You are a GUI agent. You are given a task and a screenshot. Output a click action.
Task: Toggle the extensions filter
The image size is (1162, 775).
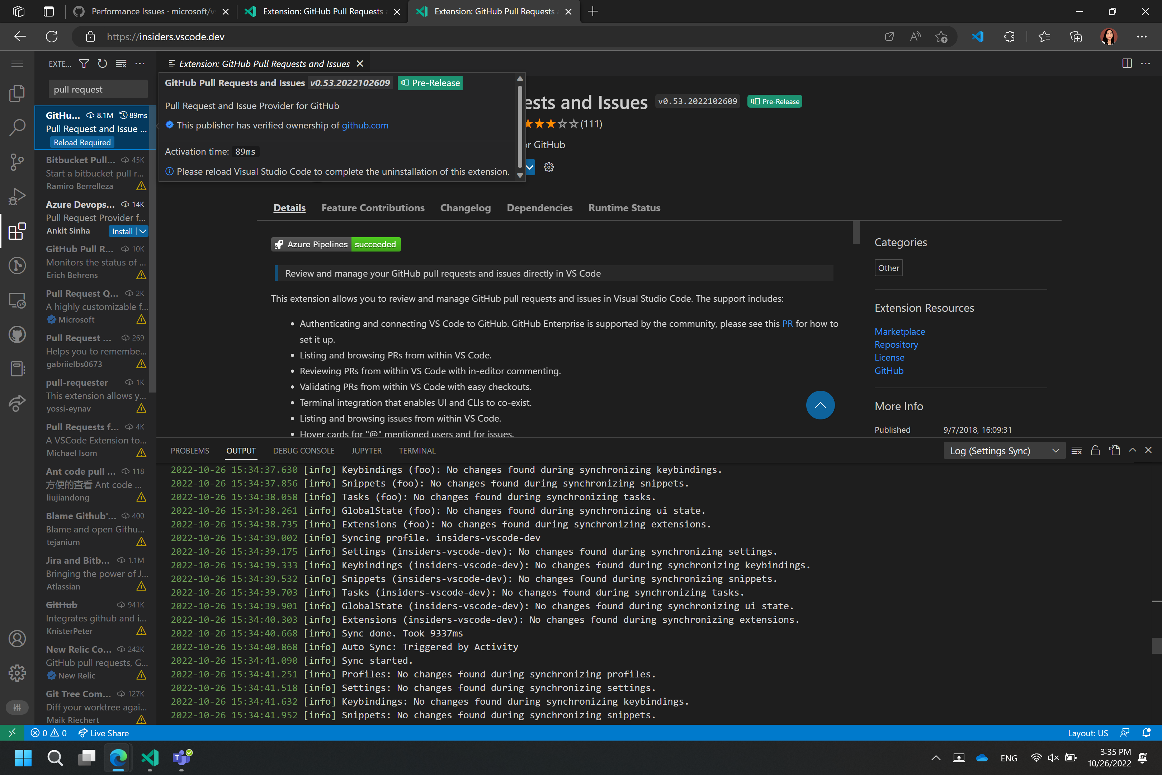tap(84, 63)
